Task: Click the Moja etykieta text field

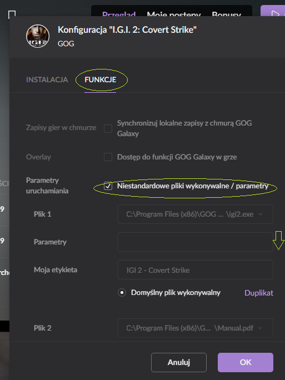Action: [196, 270]
